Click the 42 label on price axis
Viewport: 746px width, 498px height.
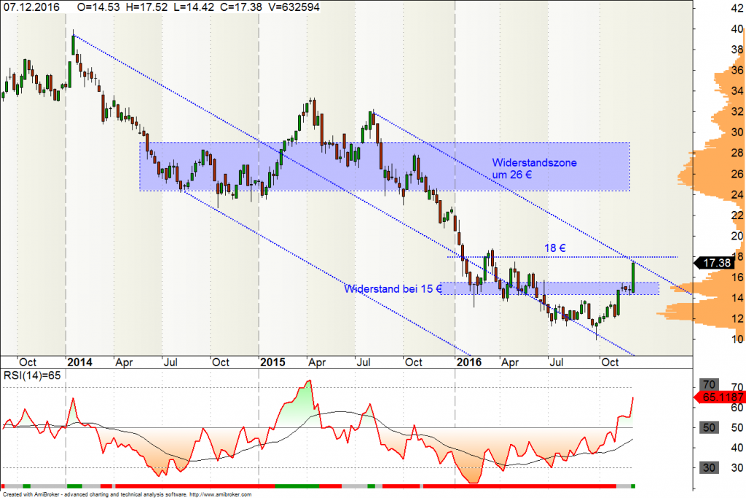(x=737, y=9)
